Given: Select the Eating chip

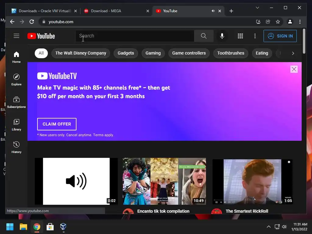Looking at the screenshot, I should [262, 53].
